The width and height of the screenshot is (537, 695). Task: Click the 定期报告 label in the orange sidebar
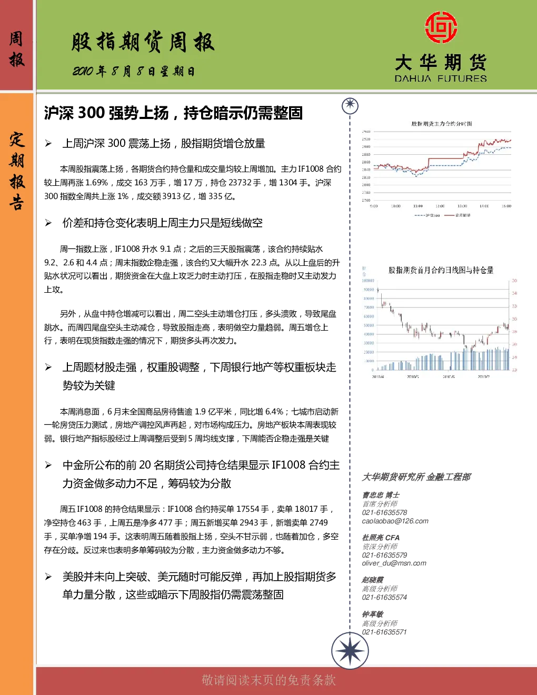pyautogui.click(x=17, y=171)
